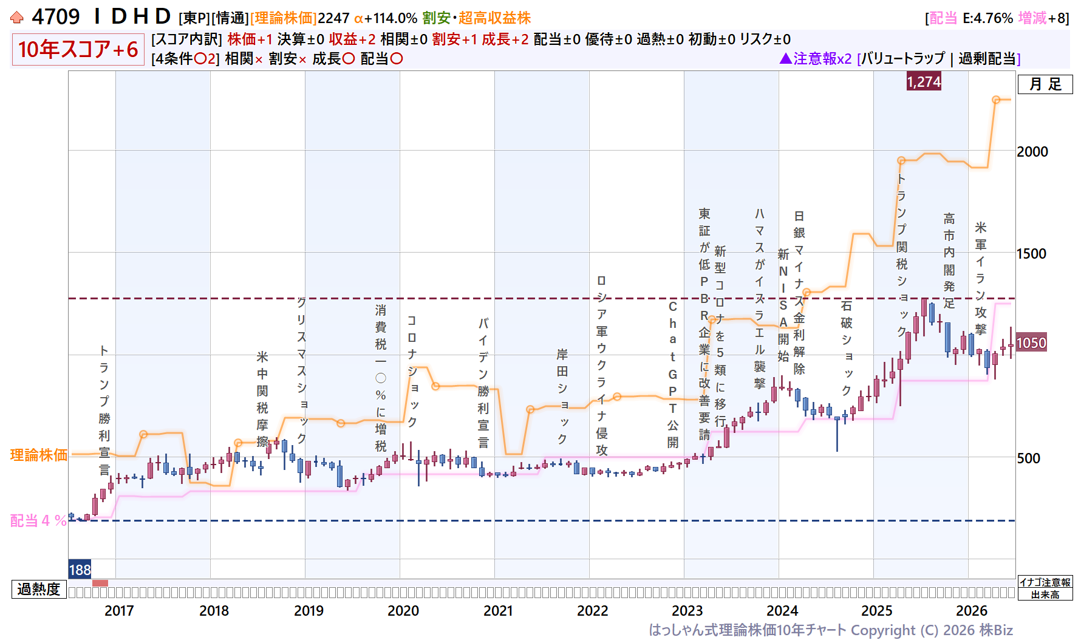Screen dimensions: 1081x640
Task: Click the リスク±0 score item
Action: [765, 39]
